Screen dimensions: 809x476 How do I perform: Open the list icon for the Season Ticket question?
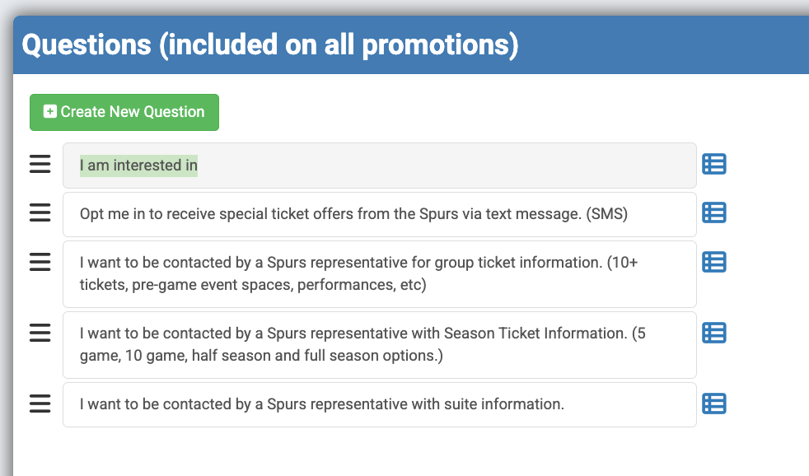click(x=713, y=333)
